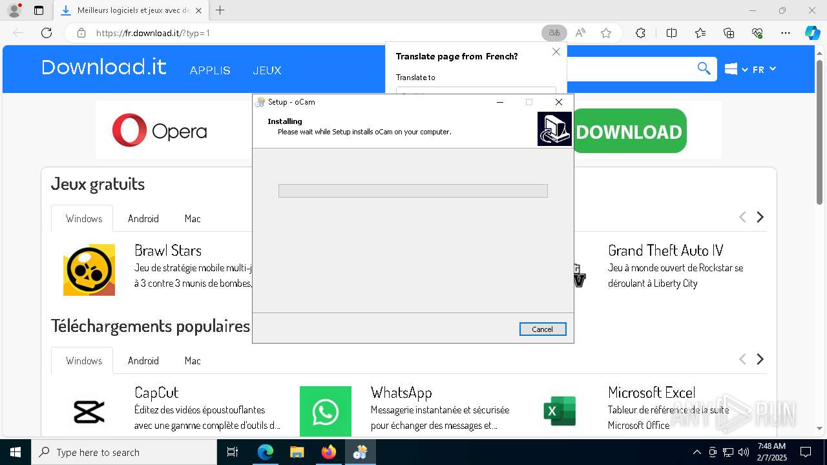
Task: Click the Opera advertisement logo
Action: click(x=160, y=130)
